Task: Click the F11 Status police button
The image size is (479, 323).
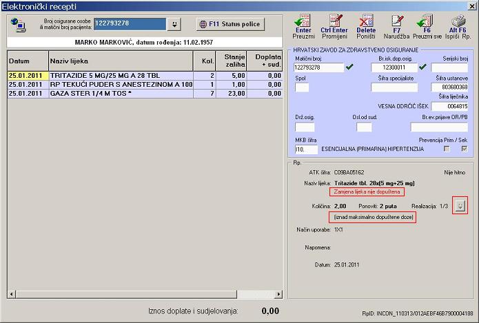Action: pyautogui.click(x=230, y=24)
